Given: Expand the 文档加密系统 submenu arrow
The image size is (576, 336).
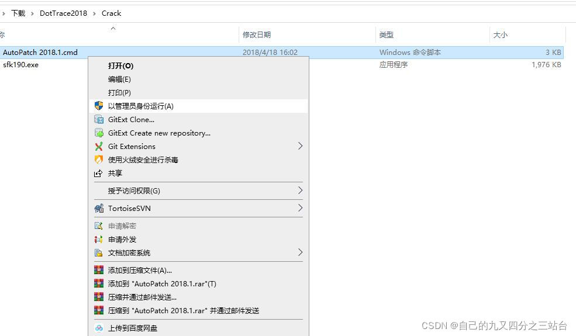Looking at the screenshot, I should coord(300,252).
